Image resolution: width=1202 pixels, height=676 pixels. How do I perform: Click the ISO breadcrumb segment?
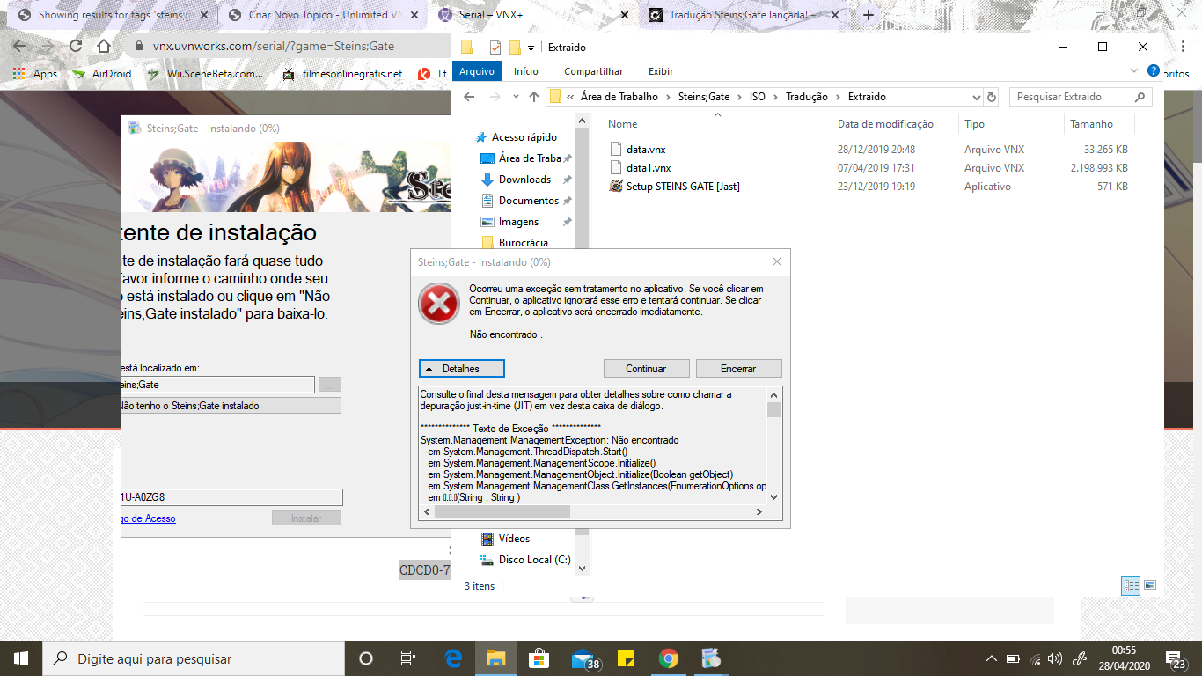point(757,97)
